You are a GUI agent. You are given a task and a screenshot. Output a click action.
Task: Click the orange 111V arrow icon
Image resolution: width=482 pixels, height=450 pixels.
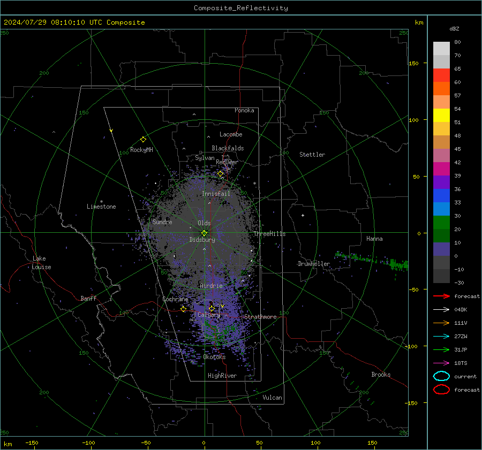point(441,323)
